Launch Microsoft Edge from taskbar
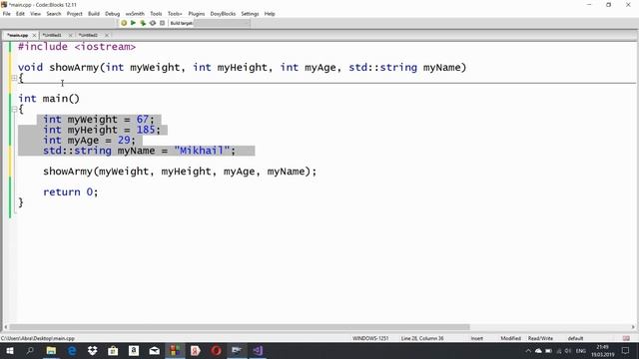The height and width of the screenshot is (359, 639). point(72,351)
